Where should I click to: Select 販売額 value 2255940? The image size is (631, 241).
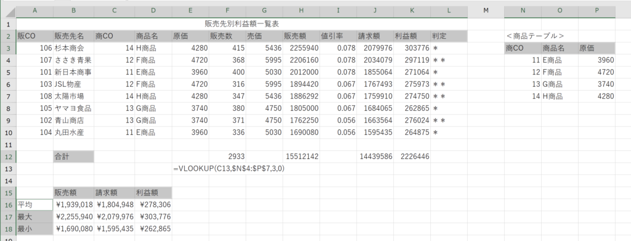coord(301,48)
